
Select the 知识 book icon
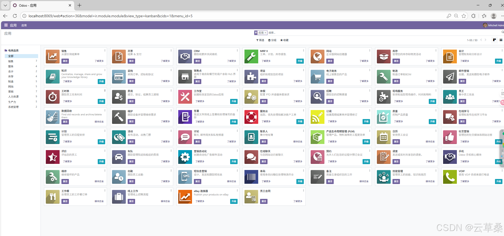tap(52, 77)
